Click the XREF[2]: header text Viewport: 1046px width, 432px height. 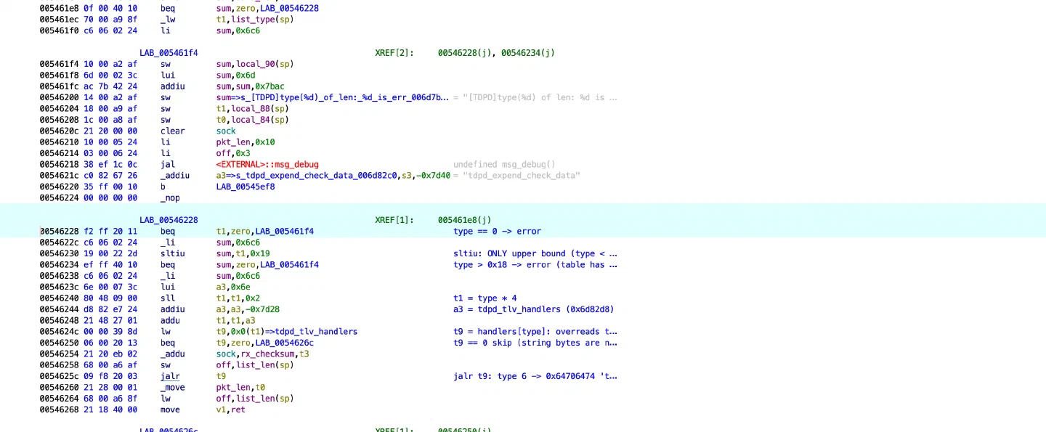tap(394, 53)
